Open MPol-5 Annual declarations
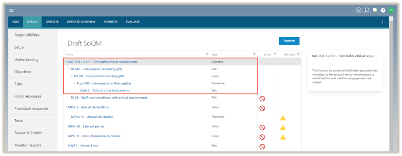 pyautogui.click(x=89, y=107)
